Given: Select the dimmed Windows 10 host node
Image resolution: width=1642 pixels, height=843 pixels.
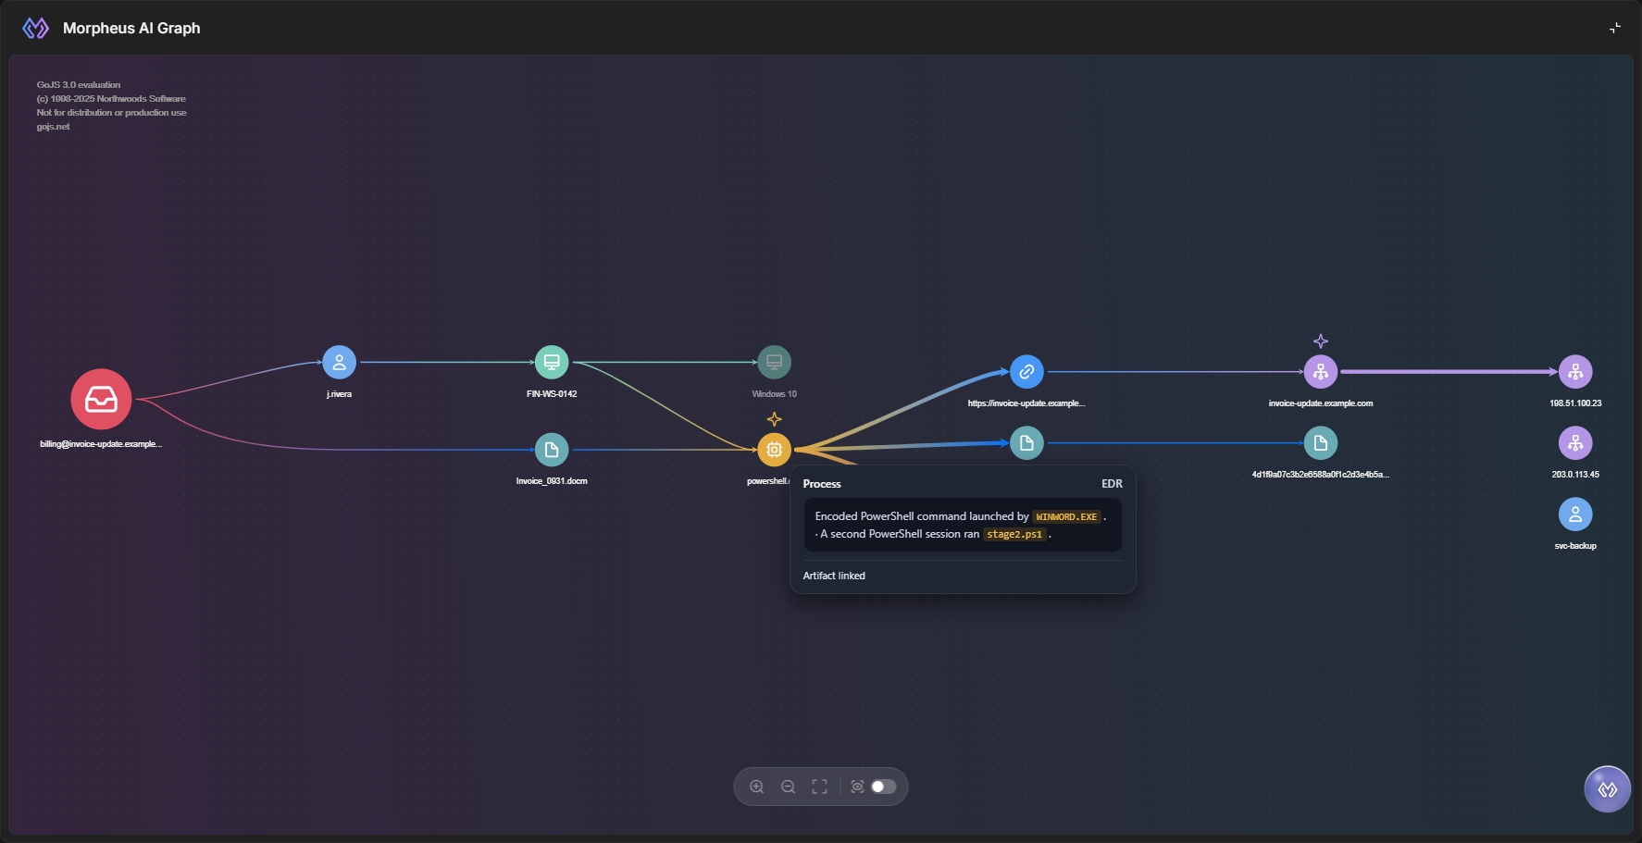Looking at the screenshot, I should coord(774,362).
